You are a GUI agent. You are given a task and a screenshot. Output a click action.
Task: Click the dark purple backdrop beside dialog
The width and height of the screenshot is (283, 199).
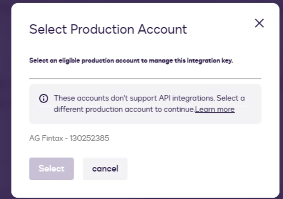click(x=5, y=99)
